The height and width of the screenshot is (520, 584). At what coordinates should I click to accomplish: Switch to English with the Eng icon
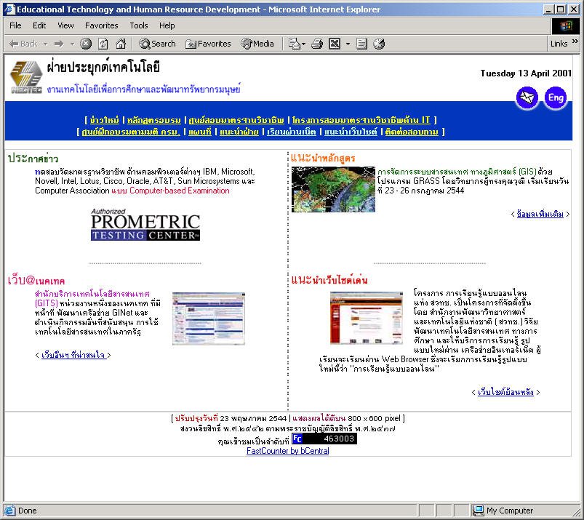click(556, 97)
